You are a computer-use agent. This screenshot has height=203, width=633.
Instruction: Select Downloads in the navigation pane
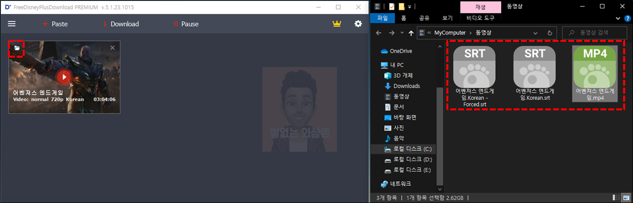click(402, 86)
